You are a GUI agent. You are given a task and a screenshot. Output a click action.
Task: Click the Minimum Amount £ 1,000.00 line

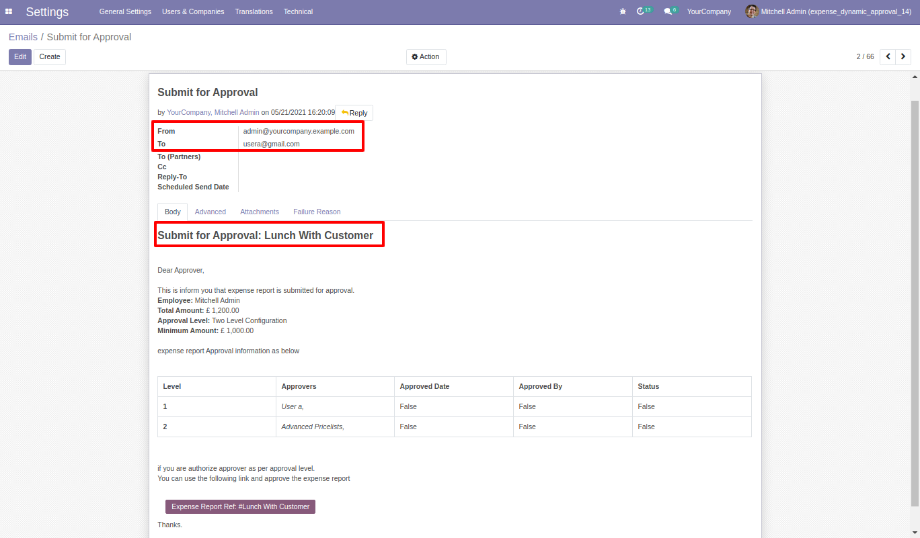(206, 331)
